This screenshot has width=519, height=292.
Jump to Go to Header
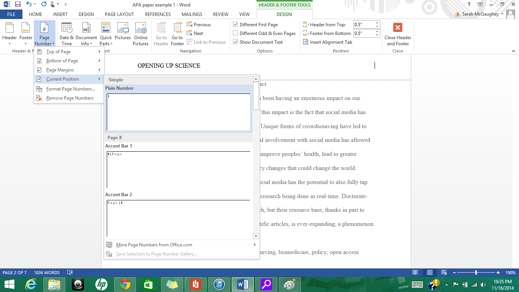[161, 33]
